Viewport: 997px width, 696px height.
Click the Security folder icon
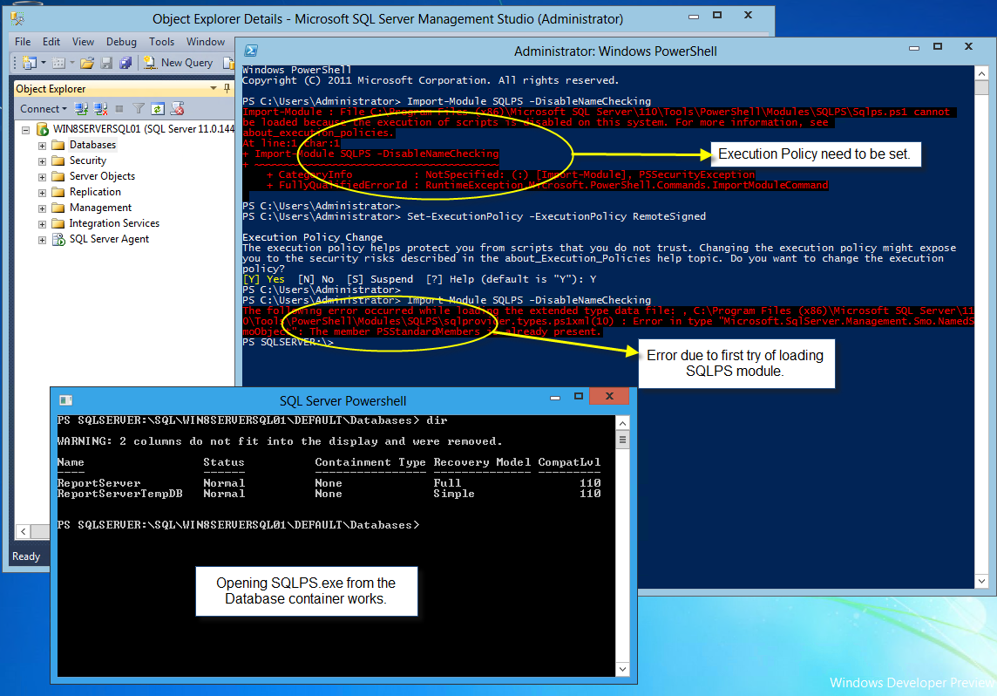pyautogui.click(x=58, y=160)
